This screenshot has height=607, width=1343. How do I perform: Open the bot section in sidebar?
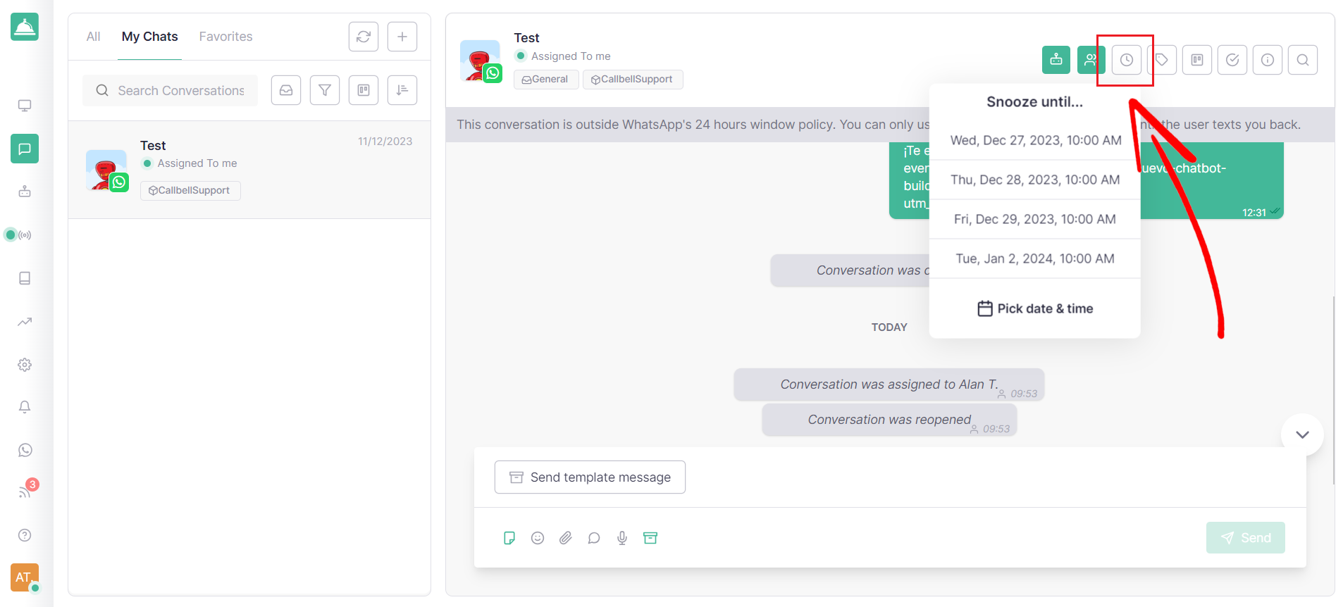click(x=25, y=192)
